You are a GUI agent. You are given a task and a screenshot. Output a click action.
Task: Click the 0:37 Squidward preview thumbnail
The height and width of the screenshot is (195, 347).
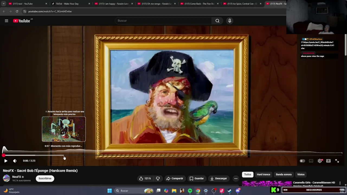click(64, 129)
